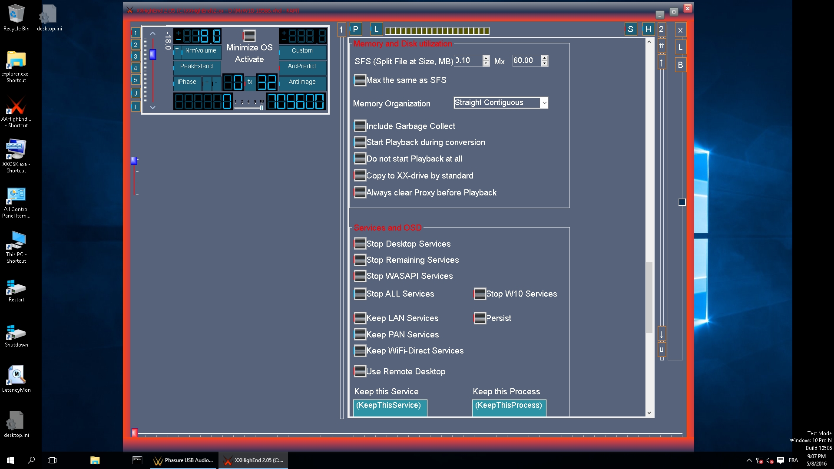Show hidden system tray icons

pos(749,460)
